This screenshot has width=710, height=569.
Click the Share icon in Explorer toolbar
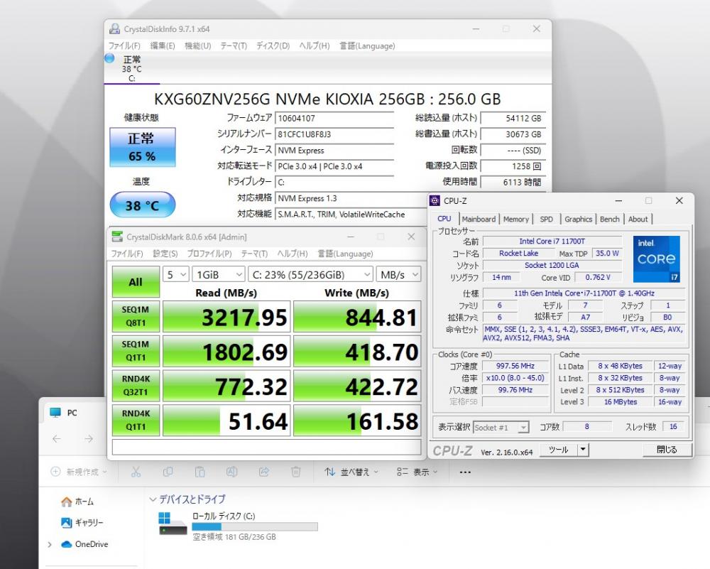point(264,472)
